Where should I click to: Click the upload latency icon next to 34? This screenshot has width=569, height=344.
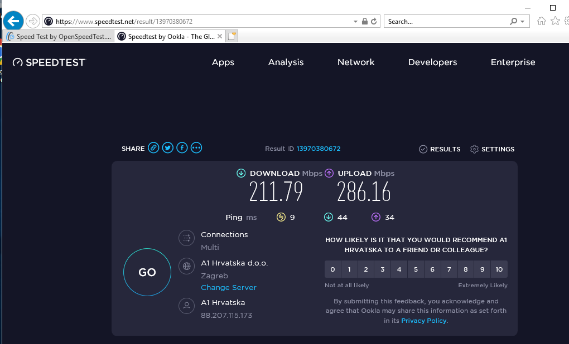[x=375, y=217]
